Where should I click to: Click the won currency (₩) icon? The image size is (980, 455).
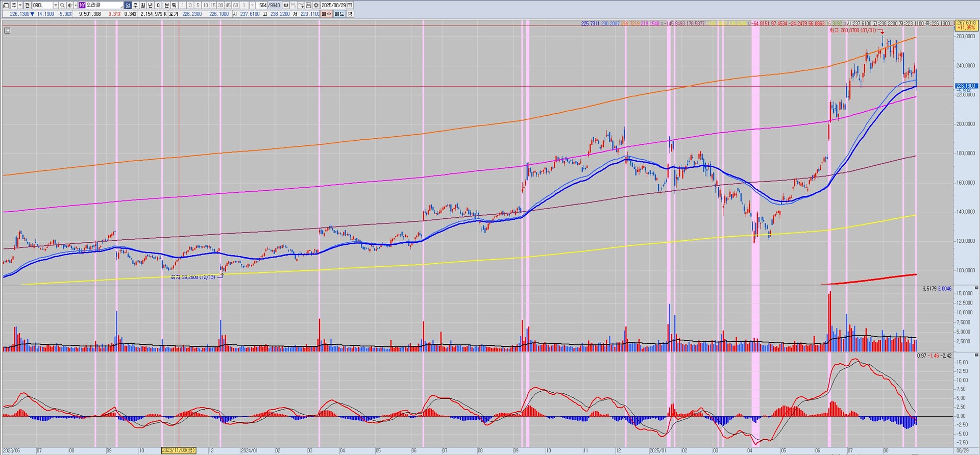pos(286,5)
